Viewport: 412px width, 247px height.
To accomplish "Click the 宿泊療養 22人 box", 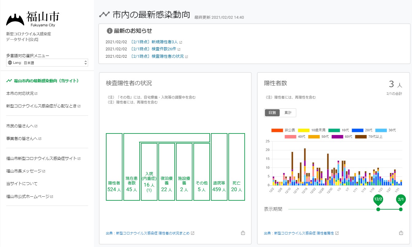I will click(x=167, y=172).
